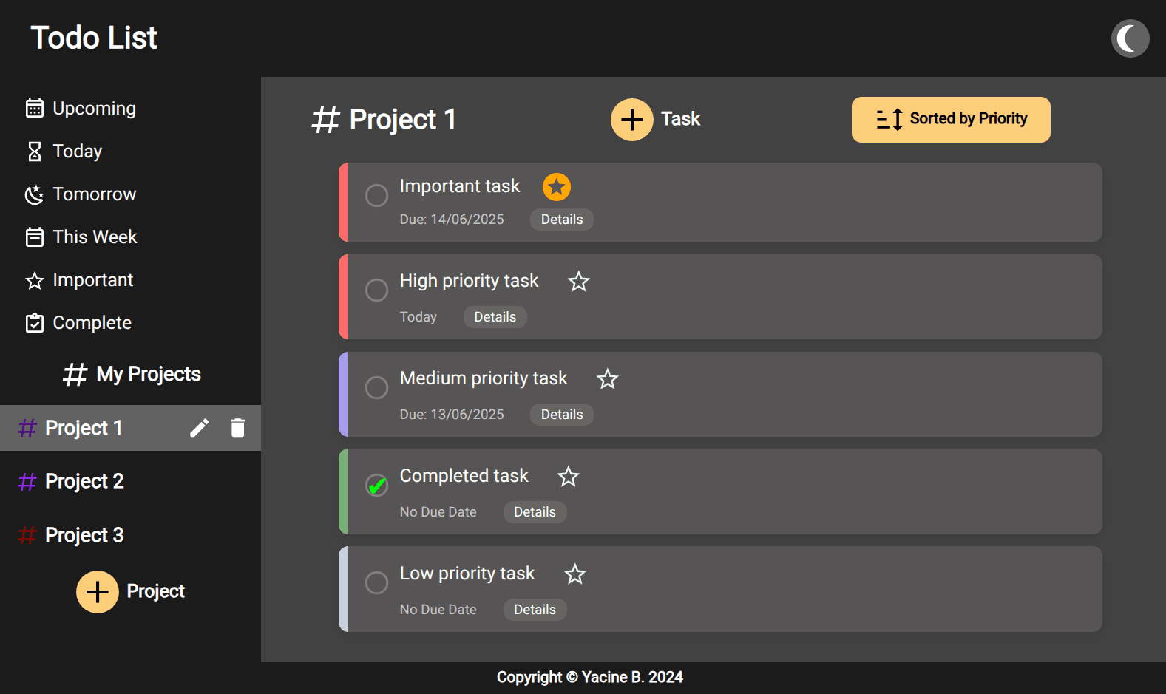
Task: Star the Medium priority task
Action: tap(608, 379)
